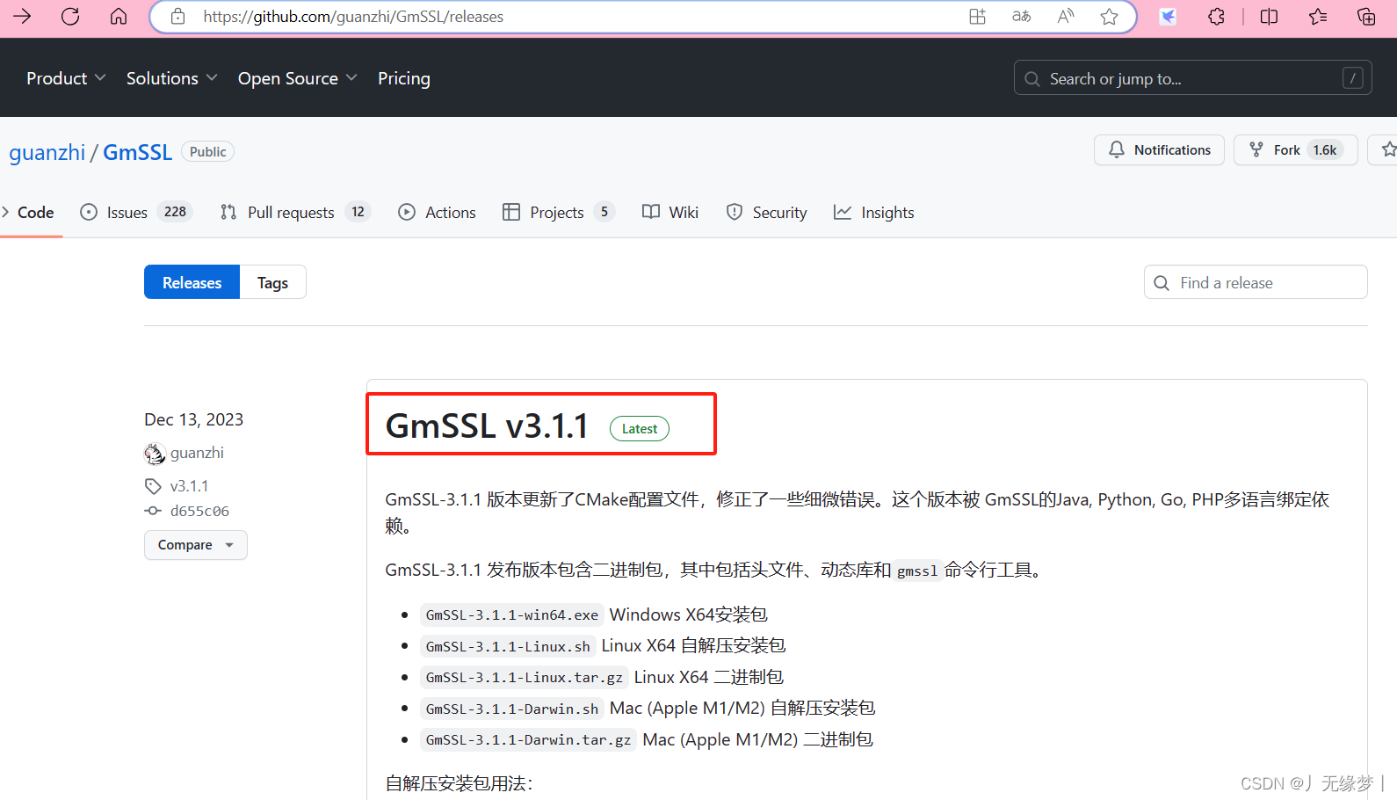Screen dimensions: 1397x800
Task: Click the Issues circle icon
Action: (89, 212)
